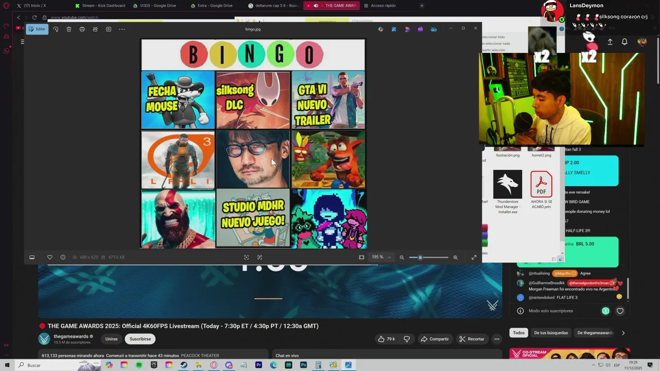Click Editar button in Photos viewer
Image resolution: width=660 pixels, height=371 pixels.
coord(37,29)
